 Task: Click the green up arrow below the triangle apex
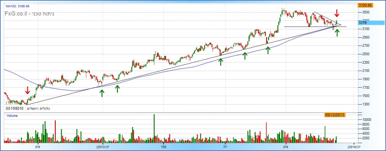click(337, 32)
